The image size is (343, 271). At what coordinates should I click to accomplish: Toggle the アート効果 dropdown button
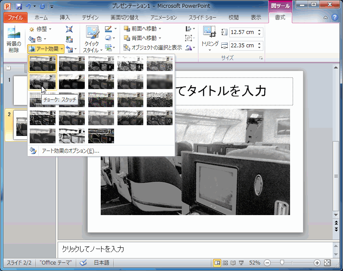46,49
